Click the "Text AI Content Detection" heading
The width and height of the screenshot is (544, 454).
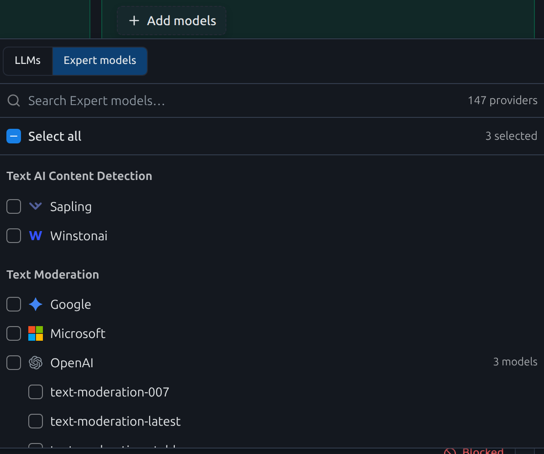pyautogui.click(x=79, y=176)
